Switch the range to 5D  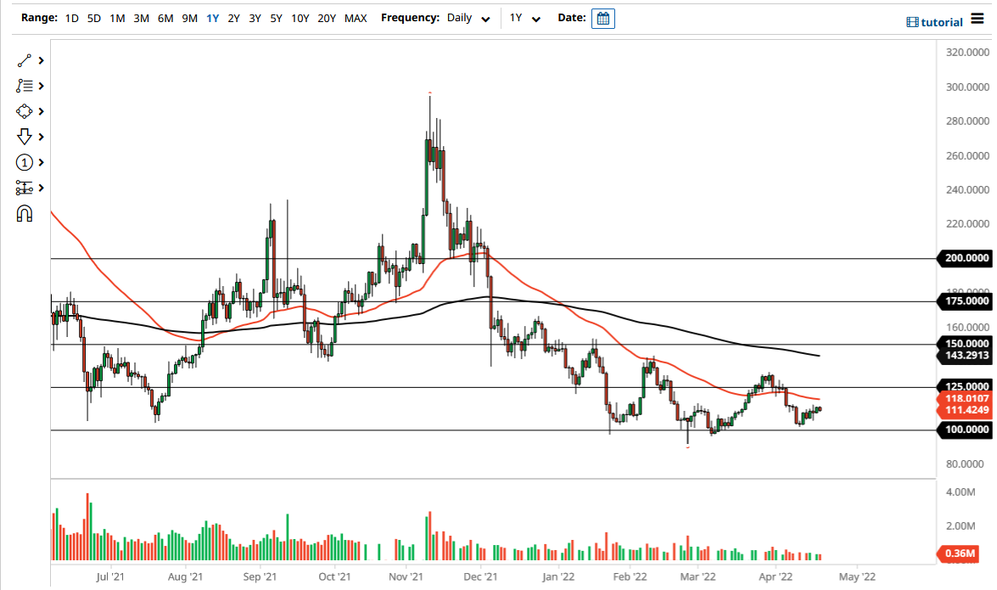point(93,16)
